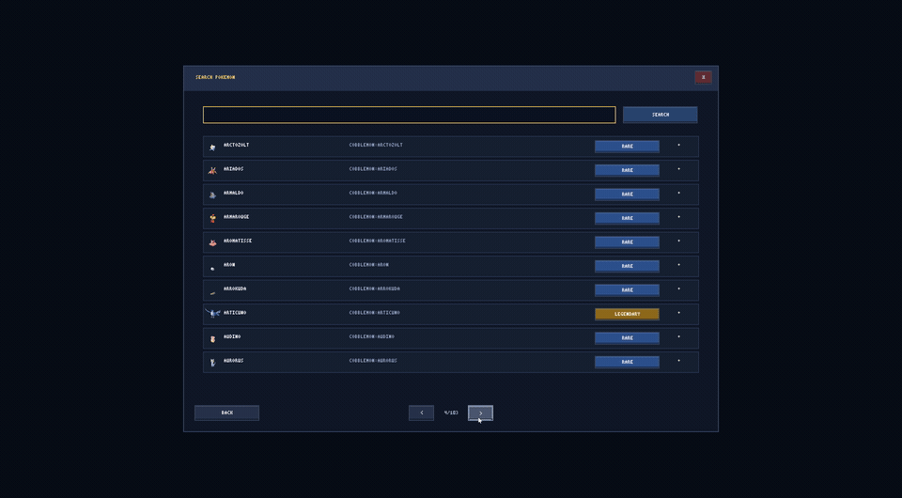The image size is (902, 498).
Task: Click the Rare badge for Arrokuda
Action: tap(627, 289)
